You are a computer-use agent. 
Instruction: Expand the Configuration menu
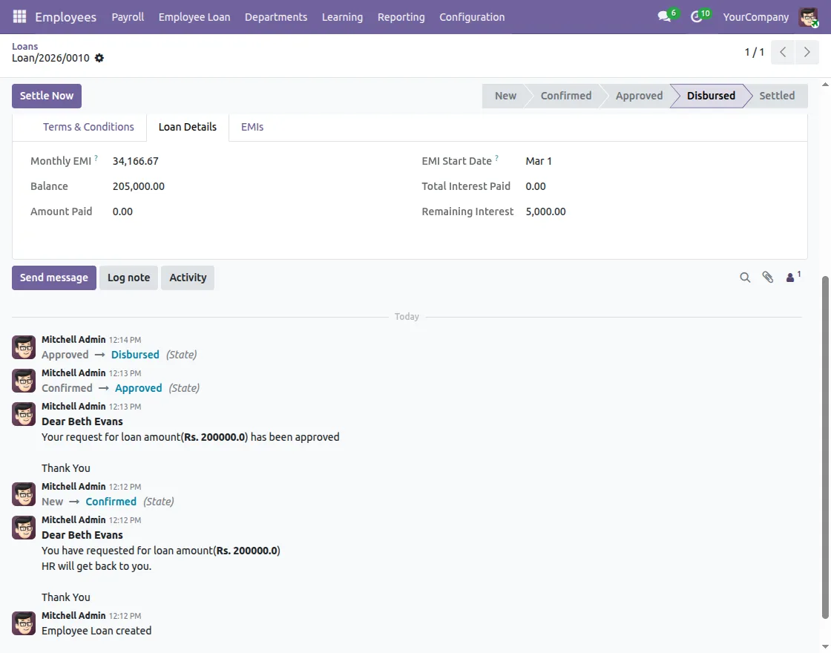[x=472, y=17]
